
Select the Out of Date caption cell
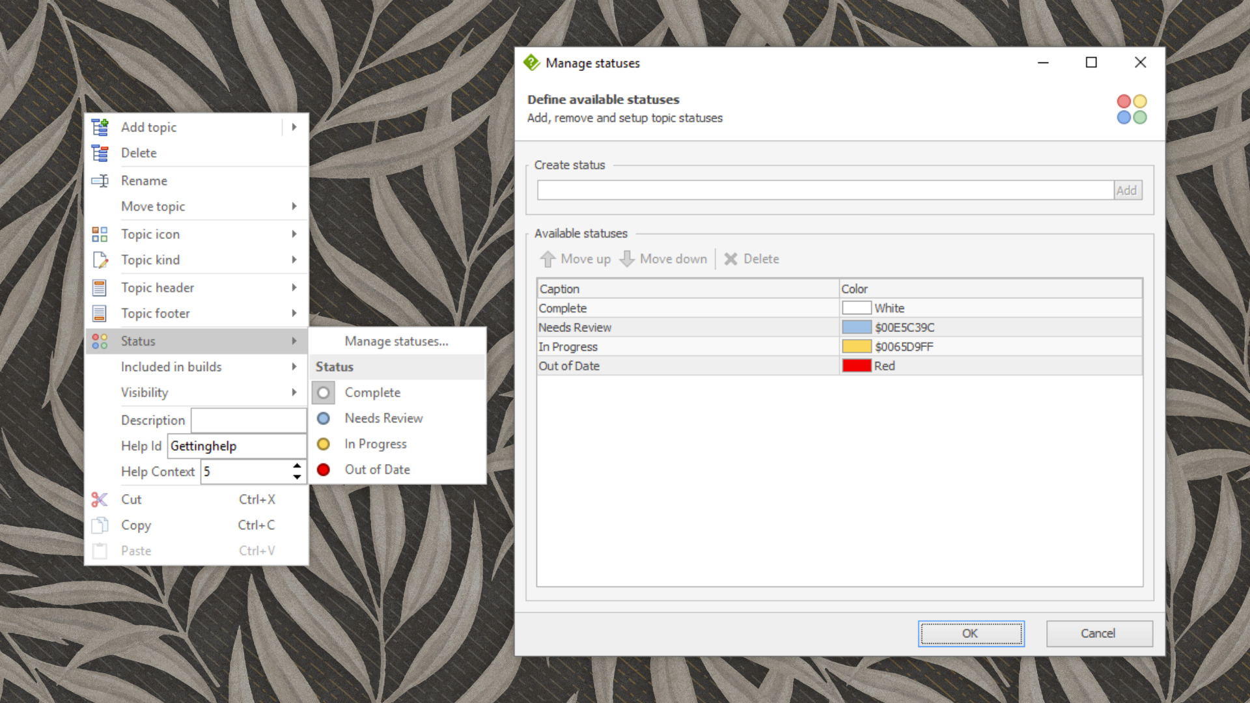point(688,366)
